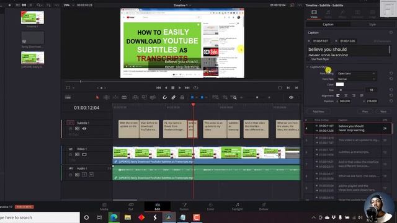Open the white caption Color swatch
This screenshot has width=397, height=223.
(340, 84)
